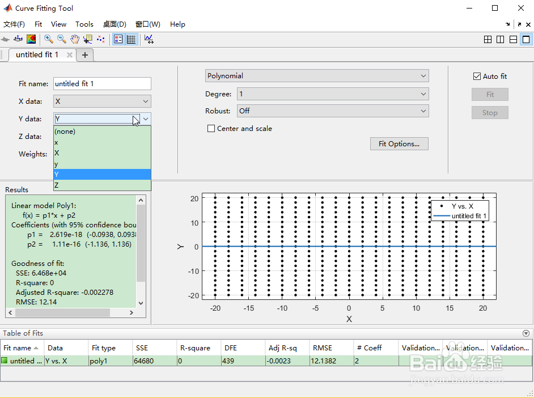This screenshot has height=398, width=534.
Task: Switch to top/bottom split layout
Action: 513,40
